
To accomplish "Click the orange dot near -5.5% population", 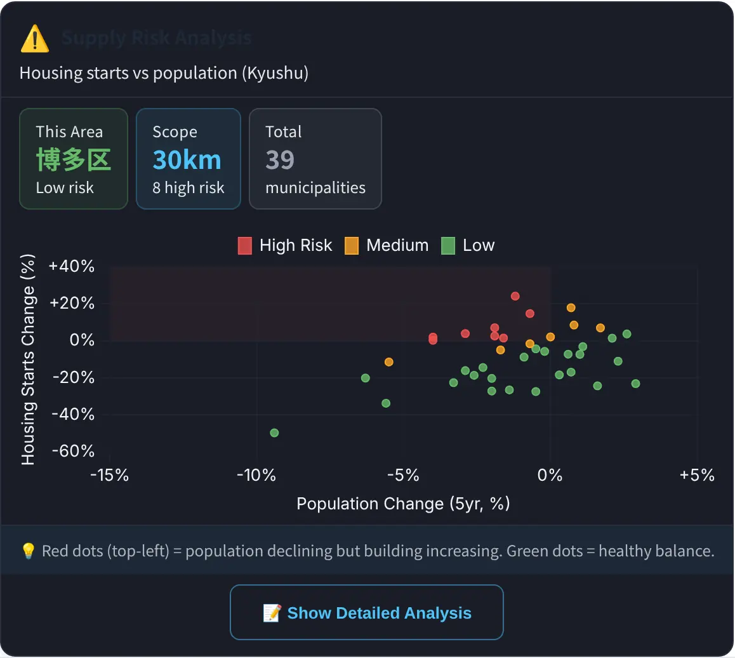I will click(x=388, y=362).
